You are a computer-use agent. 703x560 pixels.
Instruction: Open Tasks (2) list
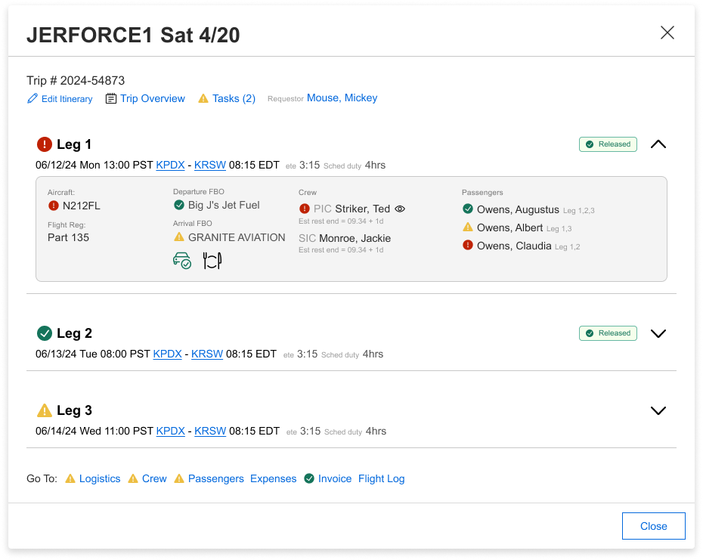[234, 98]
